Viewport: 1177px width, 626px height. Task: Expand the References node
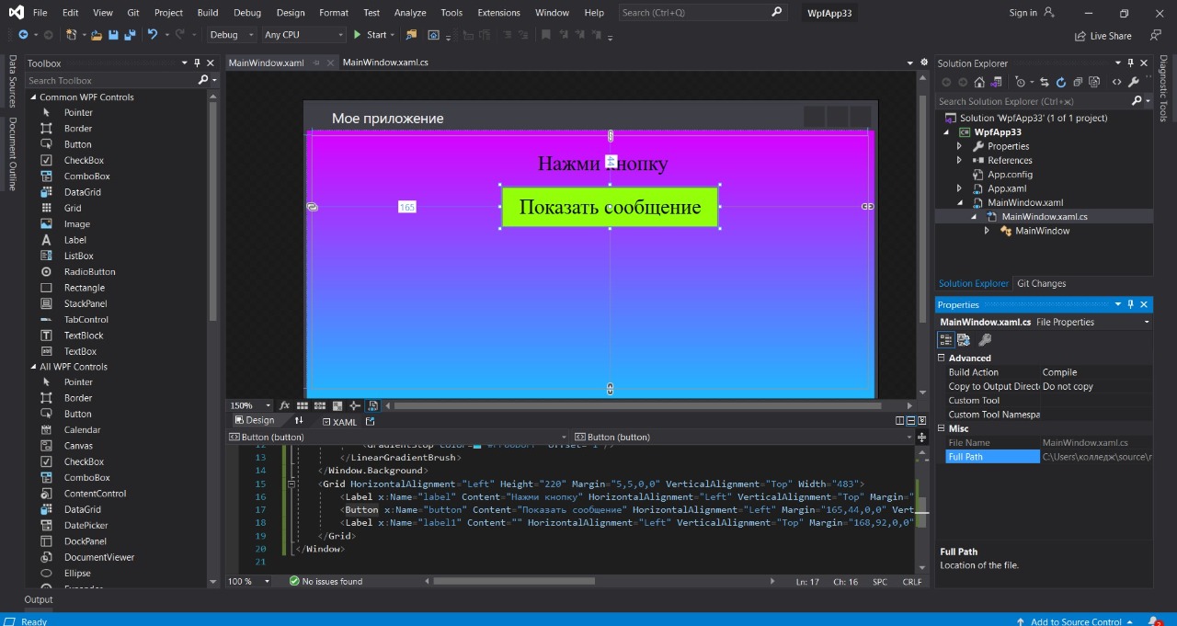pyautogui.click(x=959, y=160)
